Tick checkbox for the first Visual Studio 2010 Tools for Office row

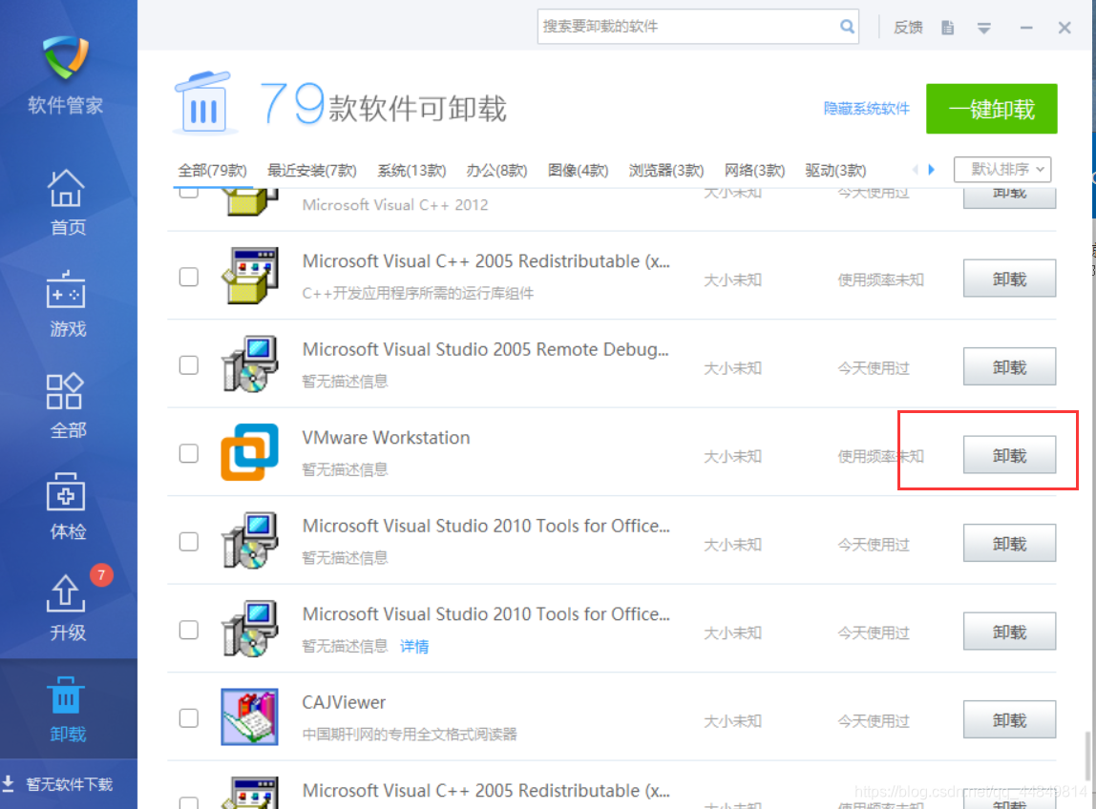[189, 542]
